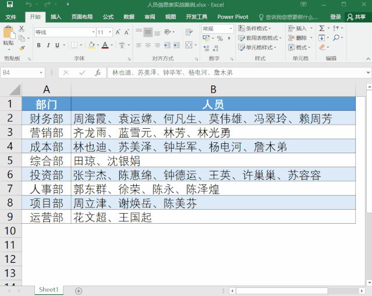Viewport: 372px width, 296px height.
Task: Click the Cut scissors icon
Action: 22,29
